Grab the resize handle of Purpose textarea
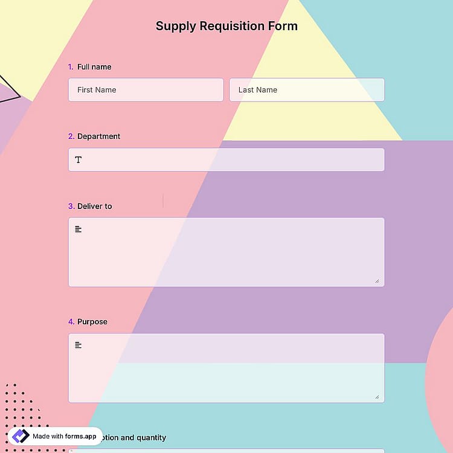The height and width of the screenshot is (453, 453). [377, 397]
